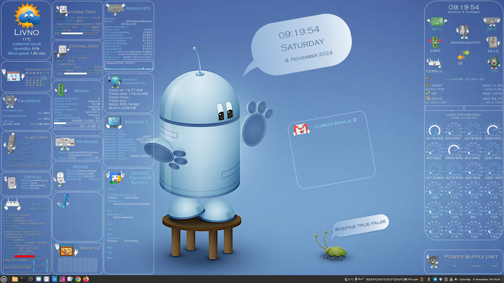The width and height of the screenshot is (504, 283).
Task: Click the CPU chip icon showing 13%
Action: coord(494,62)
